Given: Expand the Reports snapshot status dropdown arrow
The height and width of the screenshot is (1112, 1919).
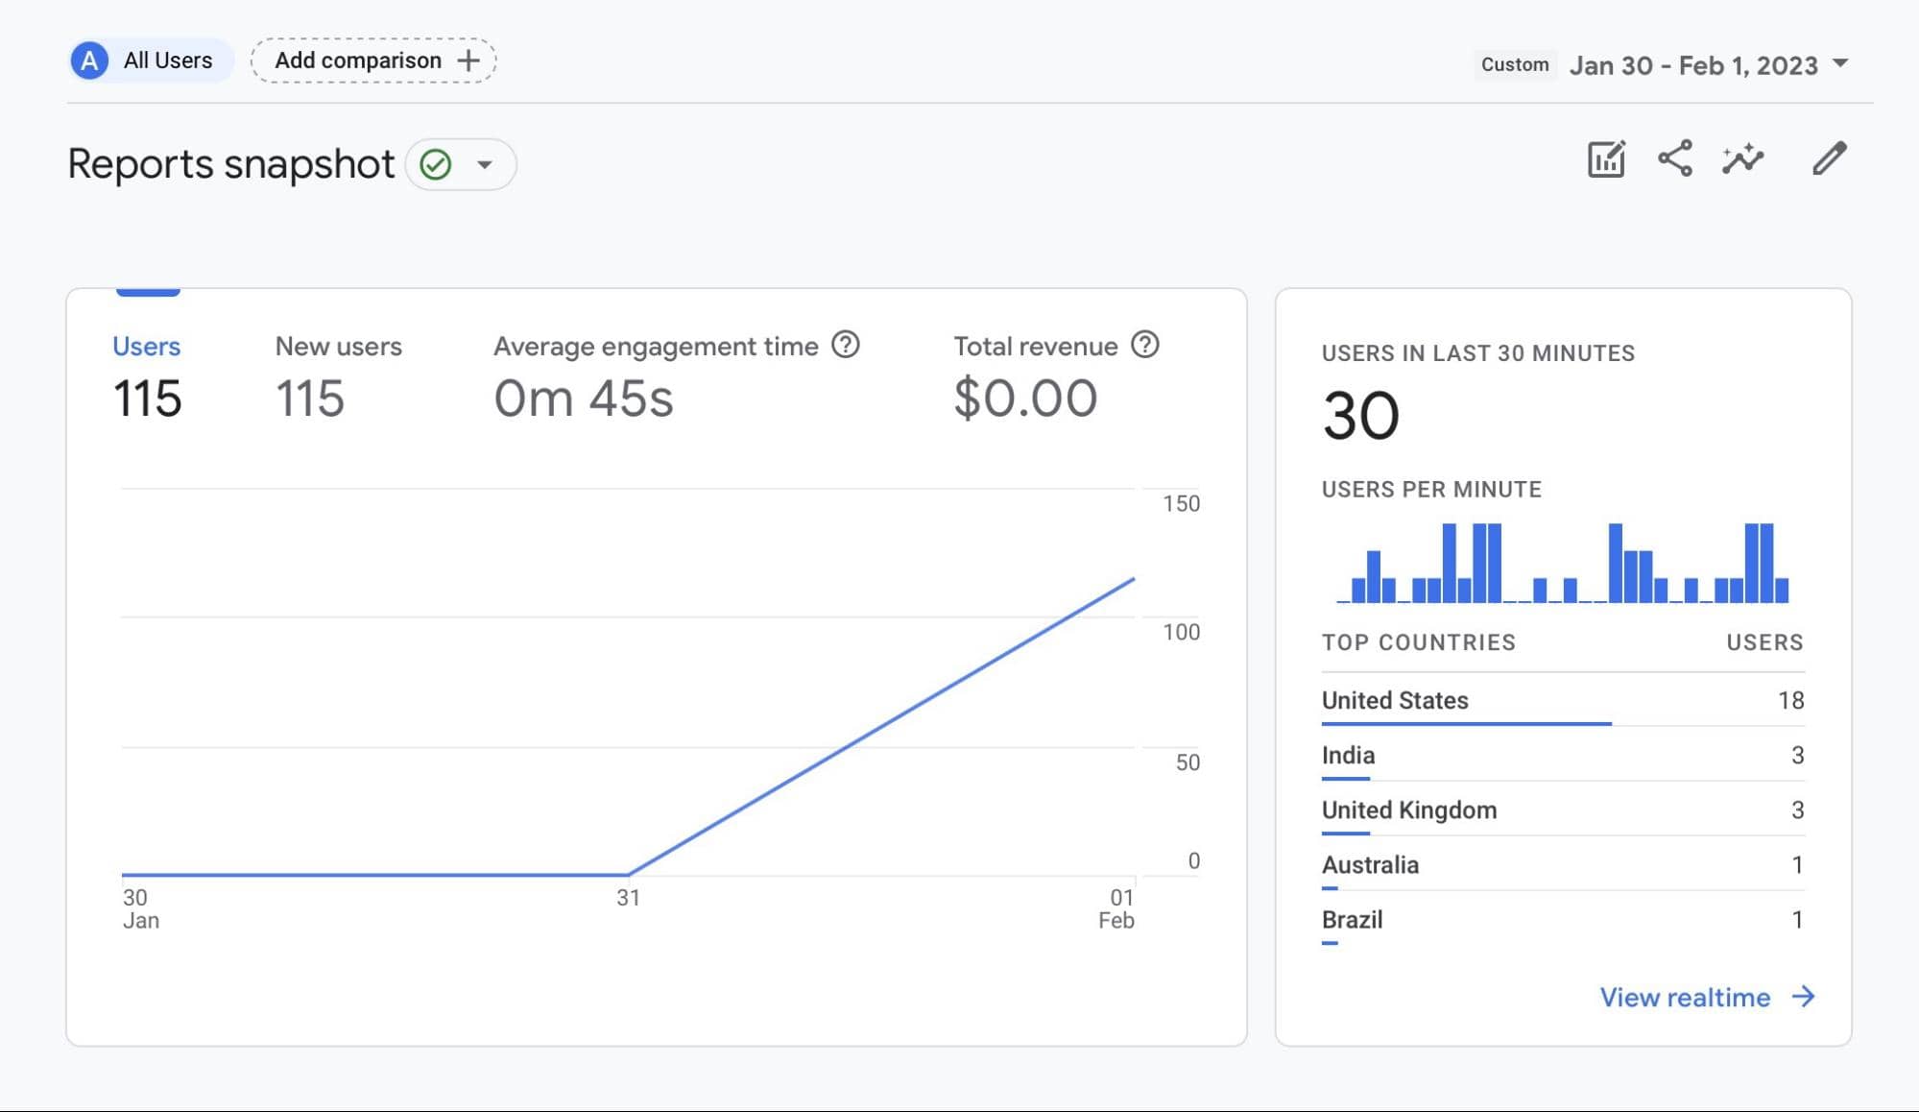Looking at the screenshot, I should 485,164.
